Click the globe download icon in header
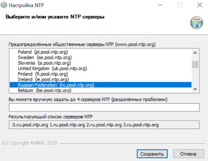 click(196, 23)
